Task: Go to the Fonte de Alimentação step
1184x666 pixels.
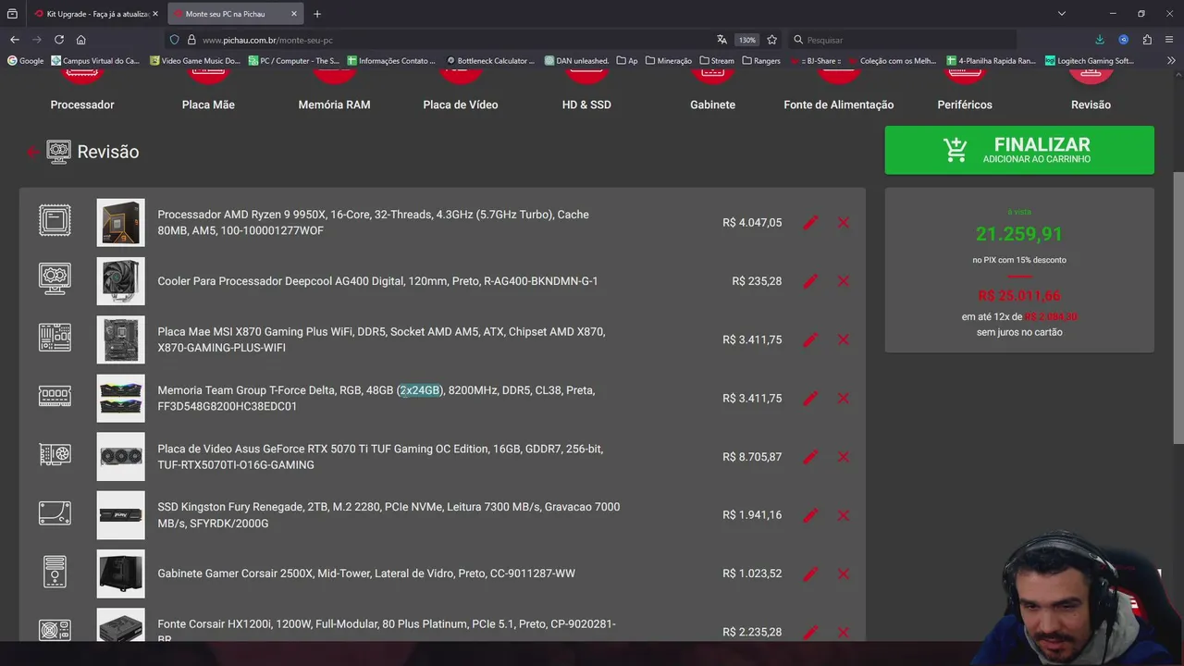Action: 839,105
